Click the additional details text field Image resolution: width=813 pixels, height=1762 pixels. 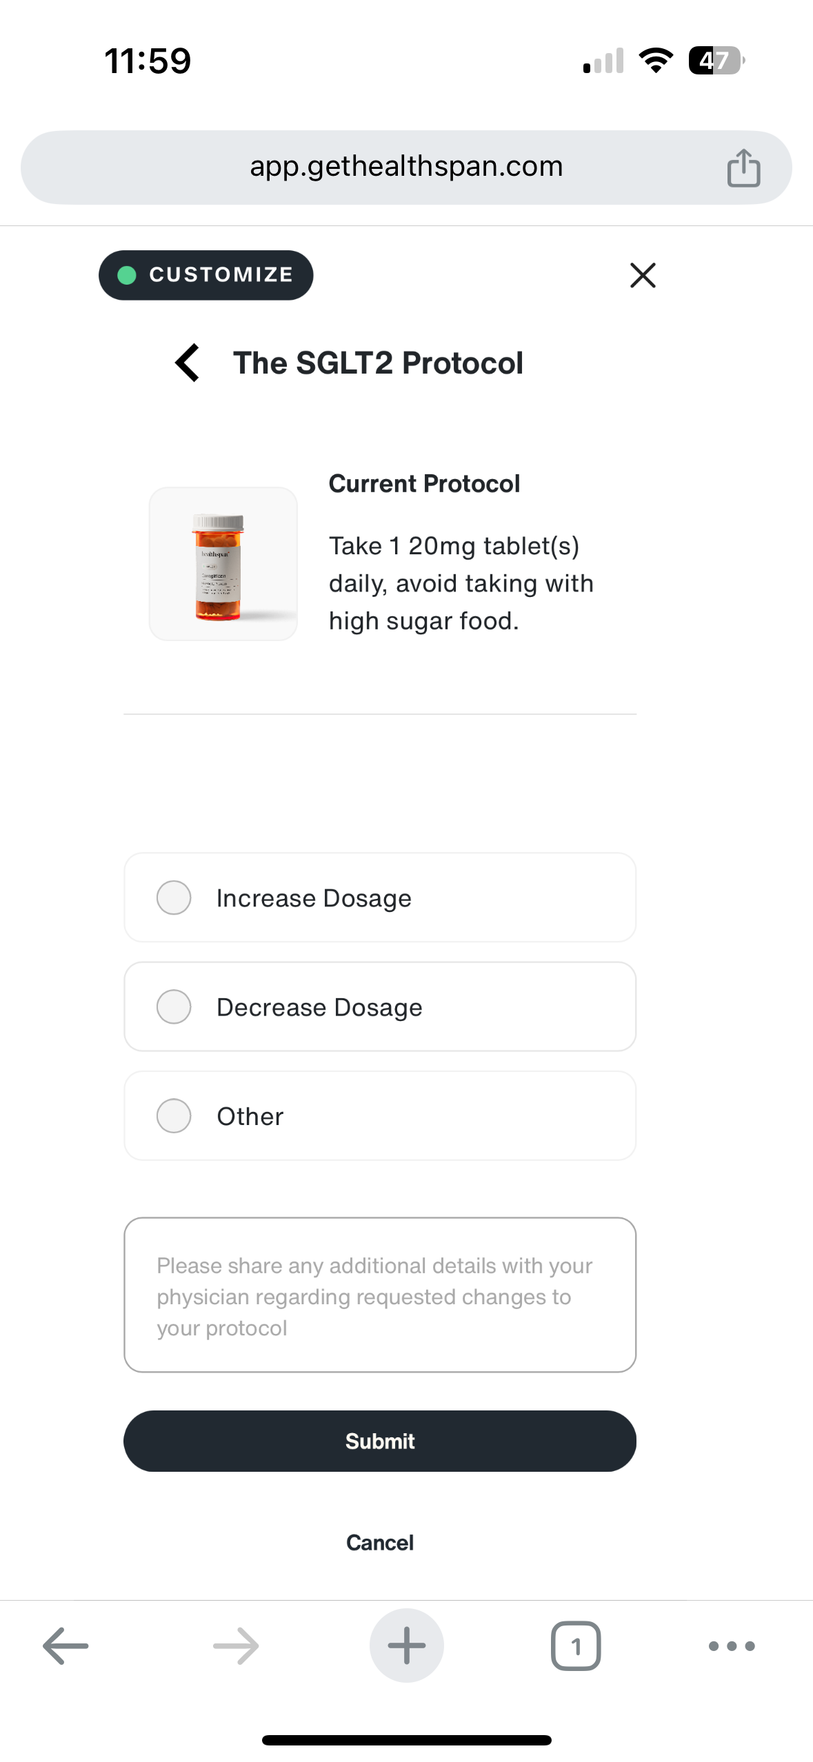[x=380, y=1295]
